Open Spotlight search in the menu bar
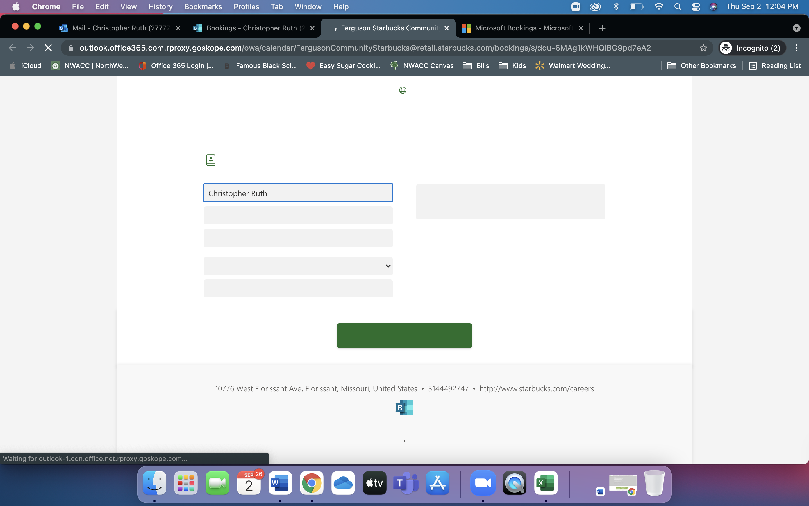 [678, 7]
